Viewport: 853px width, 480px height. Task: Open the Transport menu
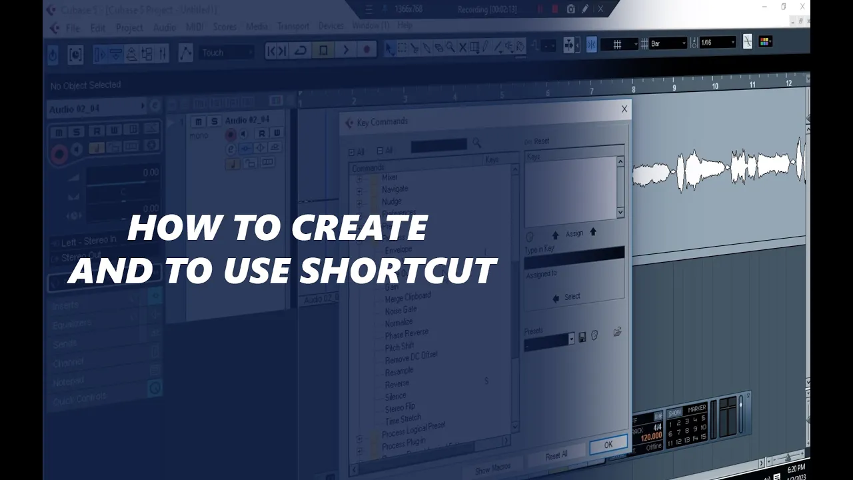pyautogui.click(x=293, y=26)
